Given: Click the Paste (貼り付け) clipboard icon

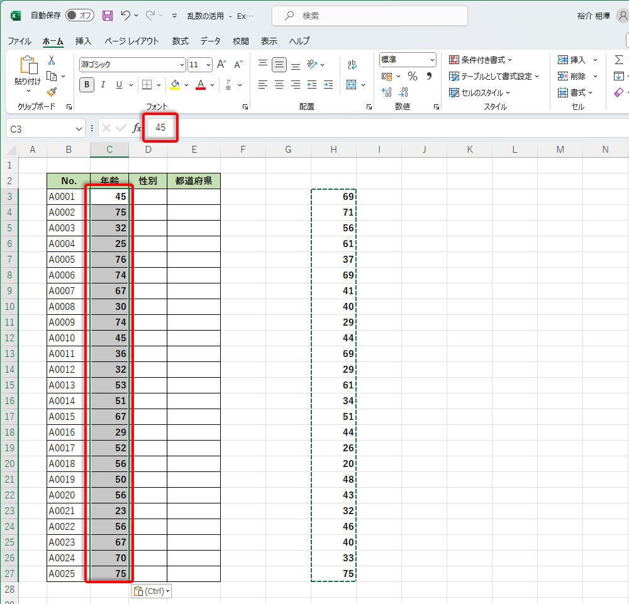Looking at the screenshot, I should click(x=28, y=65).
